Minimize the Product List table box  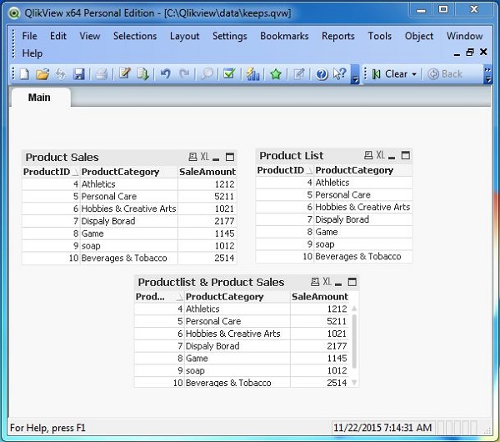coord(392,157)
